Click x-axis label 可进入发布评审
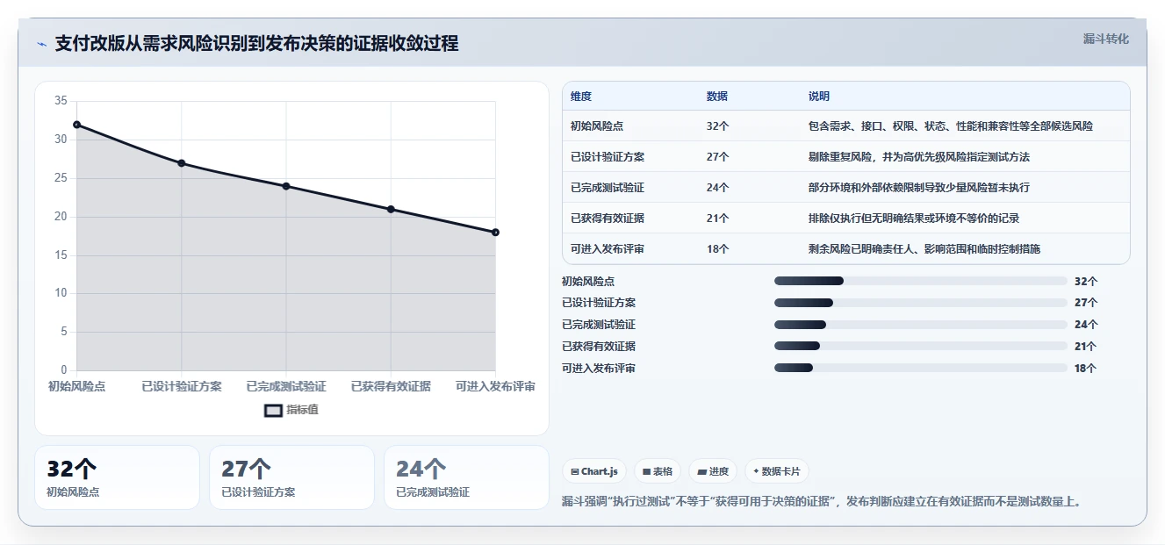Viewport: 1165px width, 545px height. pyautogui.click(x=495, y=386)
